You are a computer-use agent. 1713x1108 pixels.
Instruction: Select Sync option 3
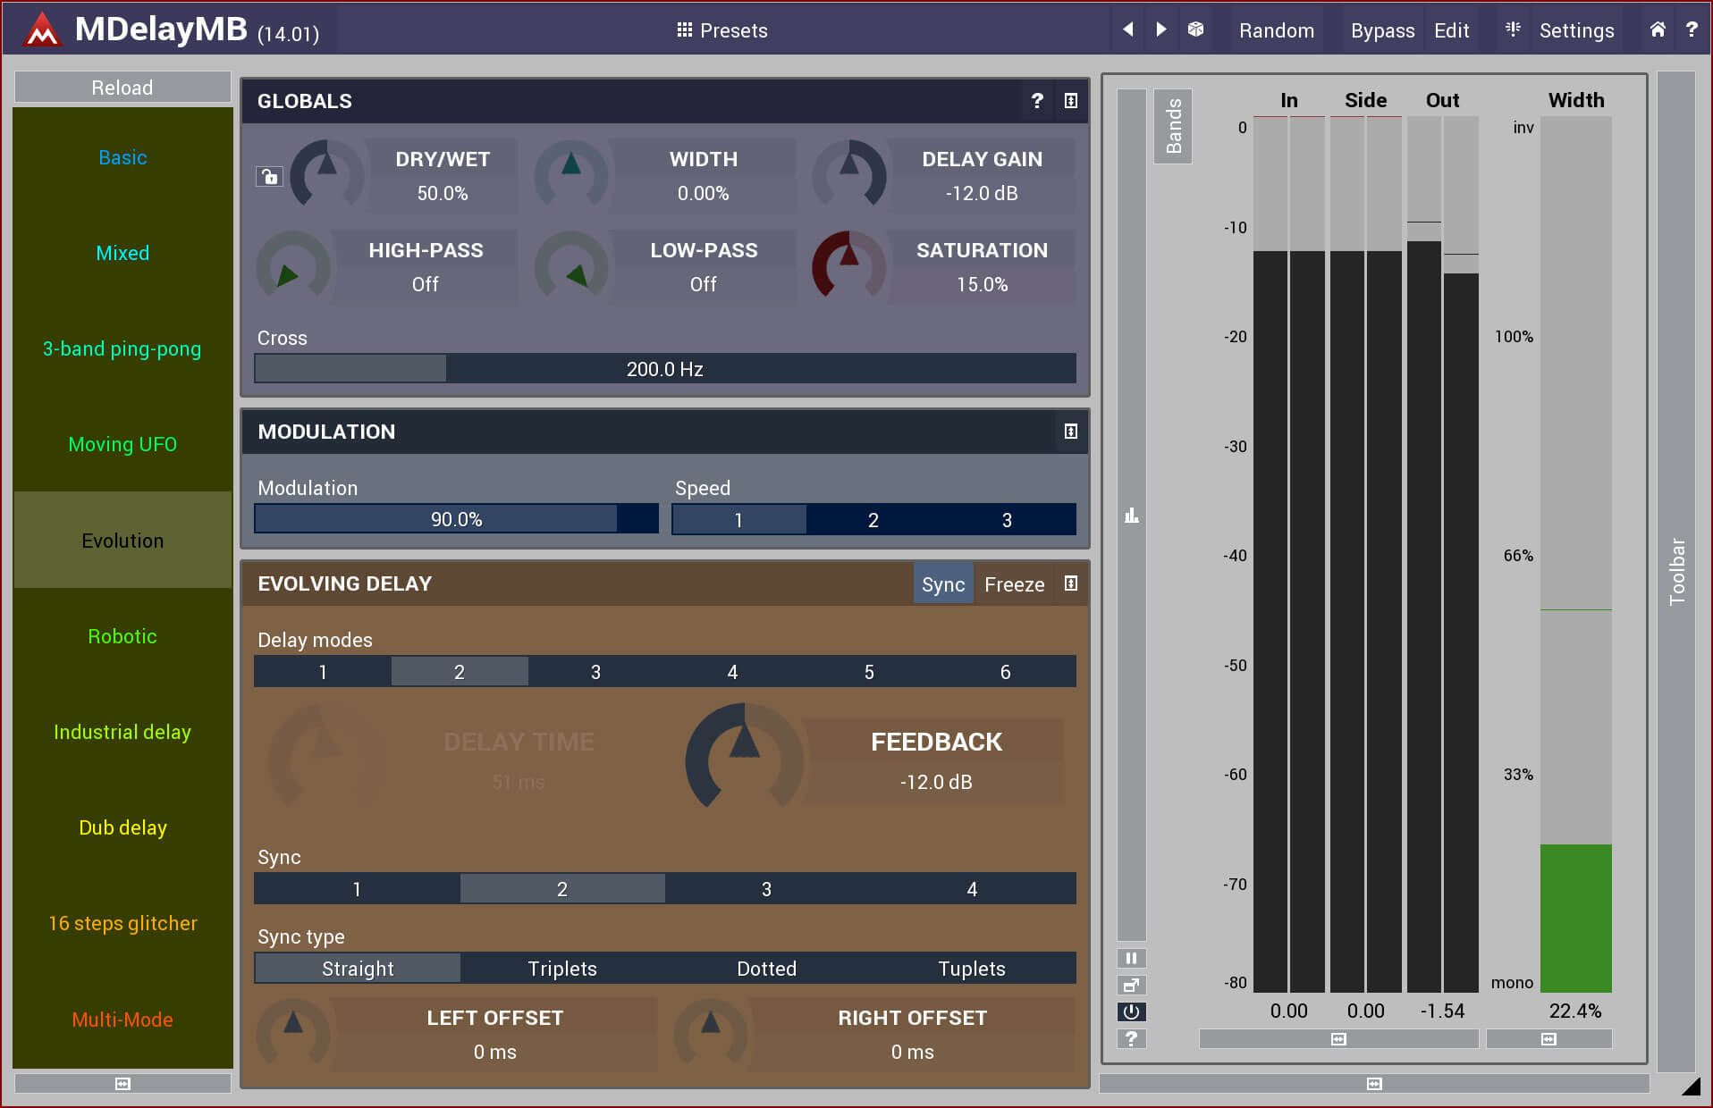click(x=766, y=889)
